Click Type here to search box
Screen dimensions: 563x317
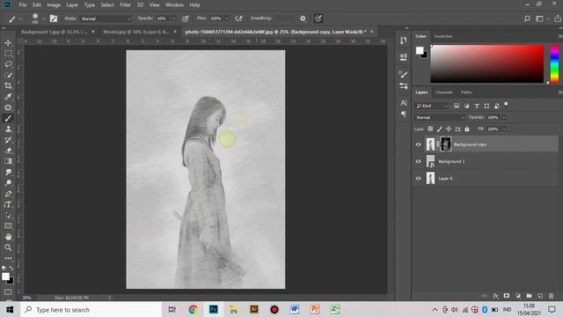[91, 309]
